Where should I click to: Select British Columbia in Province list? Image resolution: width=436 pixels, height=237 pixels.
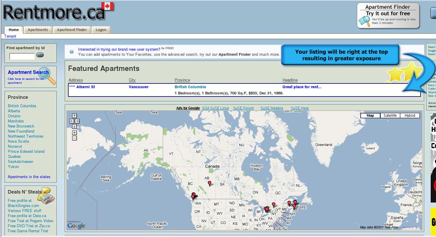pyautogui.click(x=22, y=106)
